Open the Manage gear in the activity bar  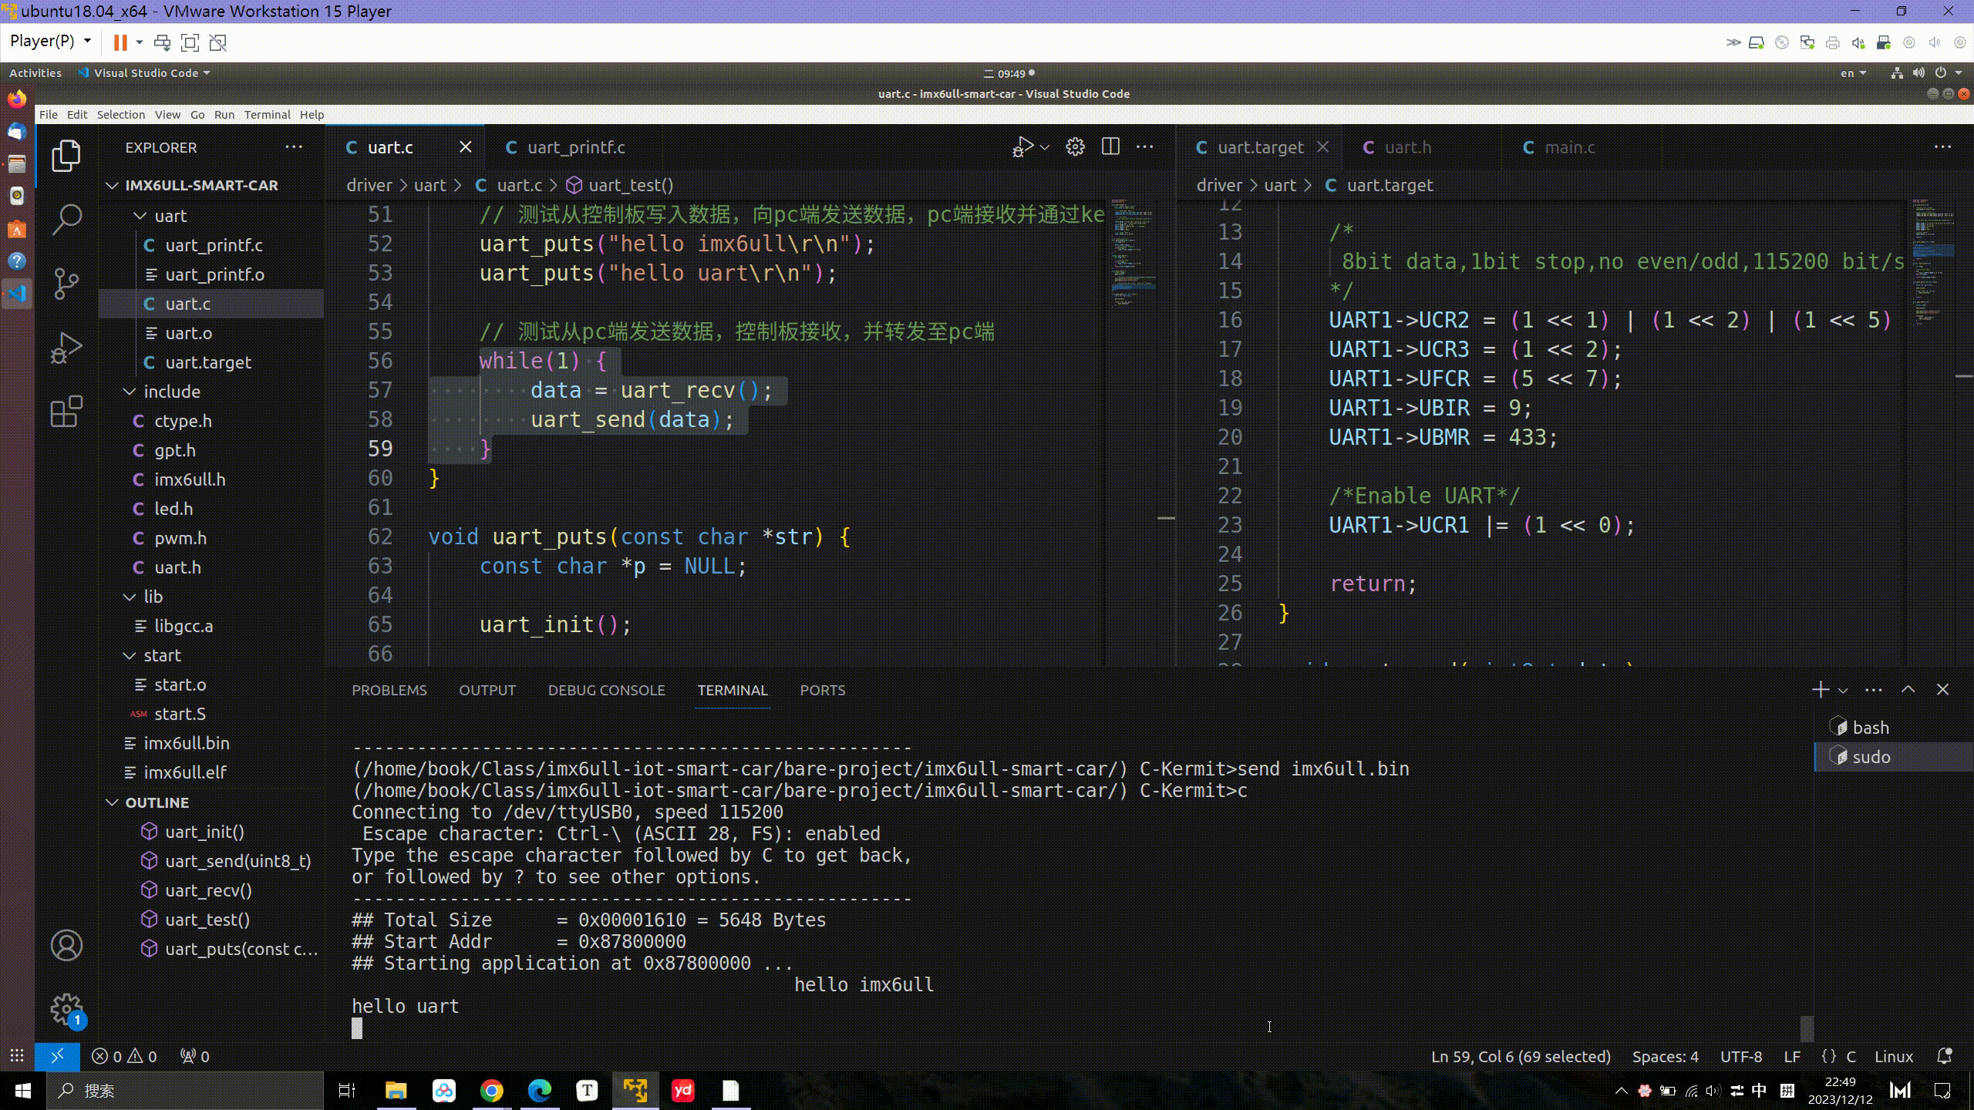click(66, 1010)
